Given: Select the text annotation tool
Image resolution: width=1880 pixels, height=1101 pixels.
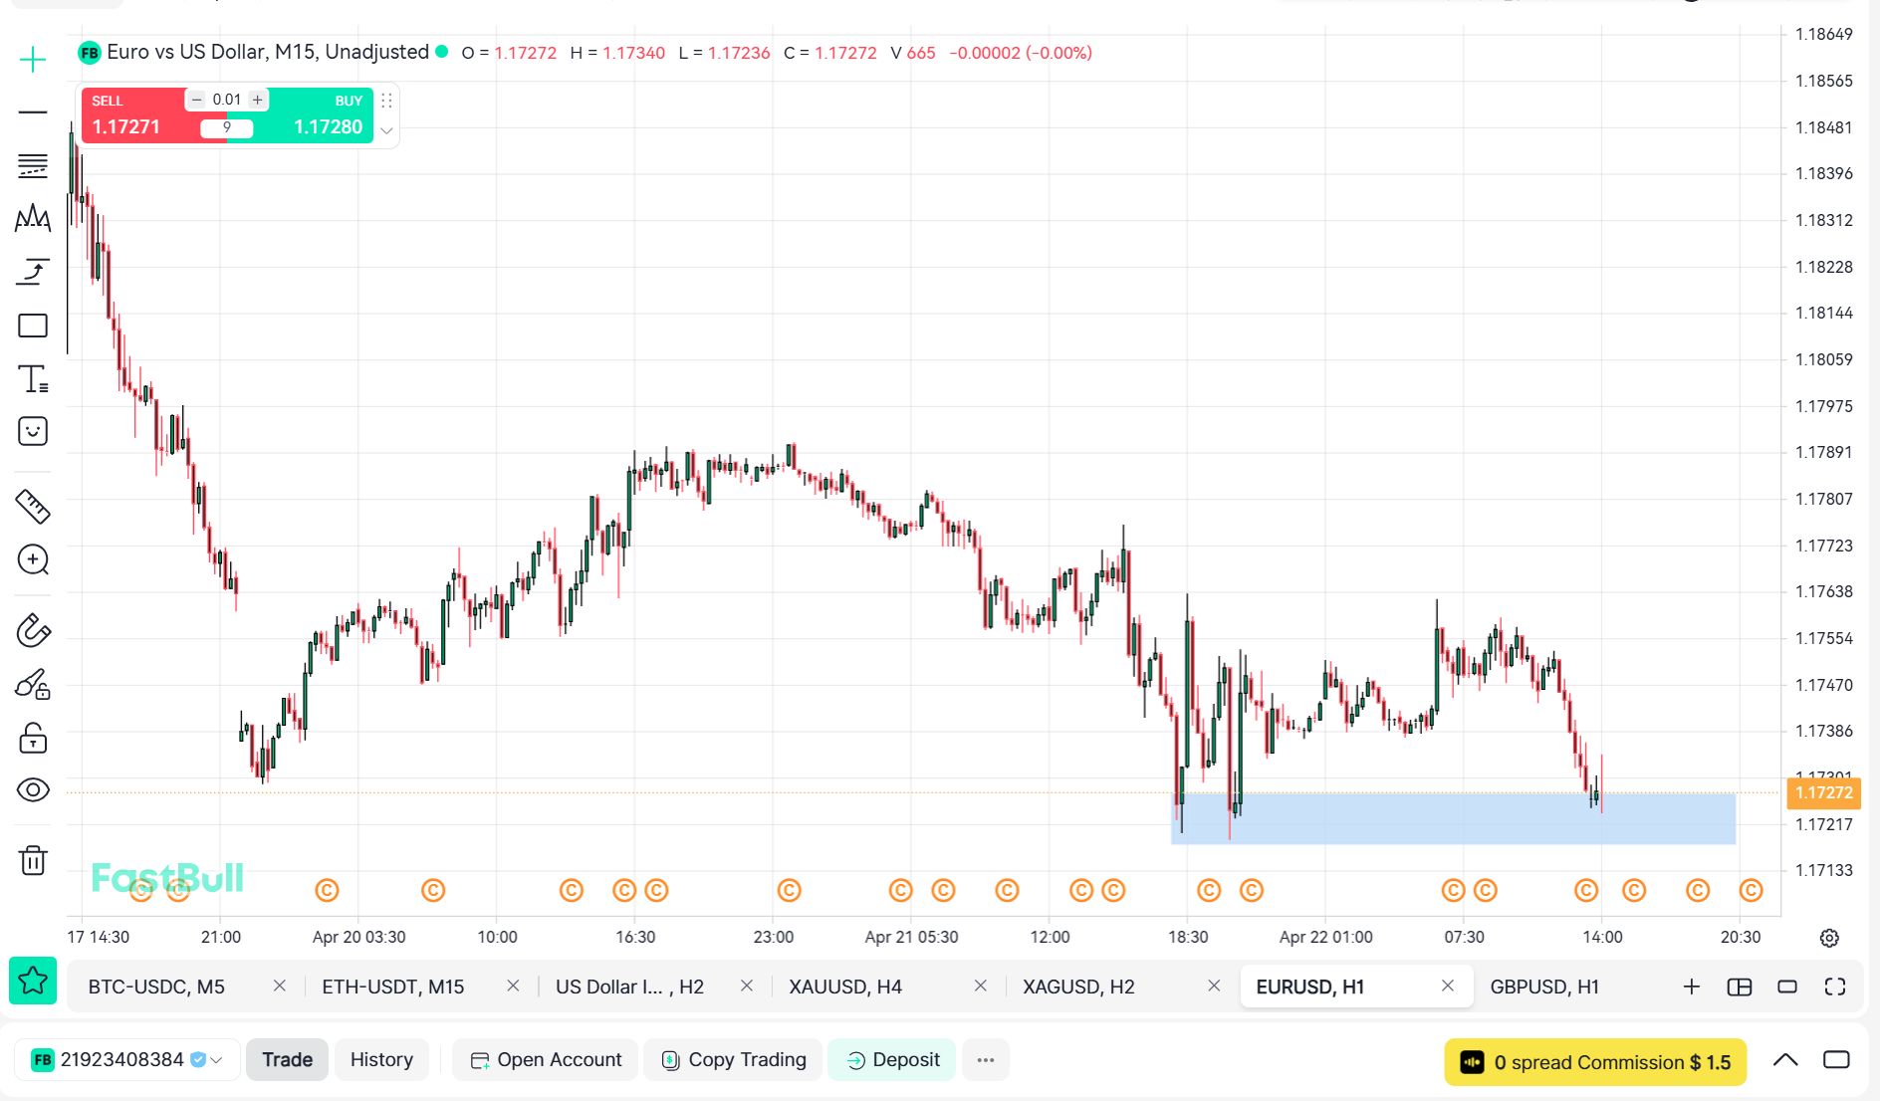Looking at the screenshot, I should [x=33, y=379].
